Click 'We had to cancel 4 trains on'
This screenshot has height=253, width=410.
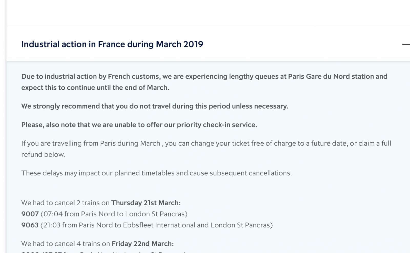65,244
